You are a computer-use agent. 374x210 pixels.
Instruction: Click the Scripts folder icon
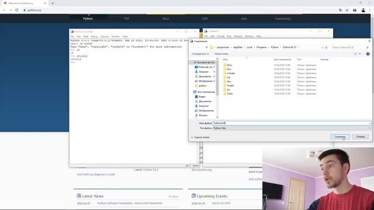[224, 86]
